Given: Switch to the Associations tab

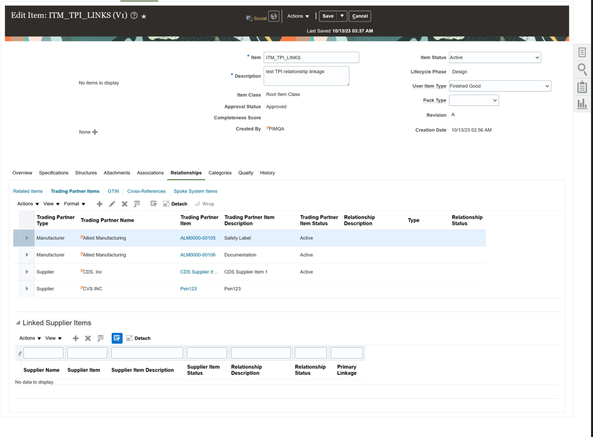Looking at the screenshot, I should click(x=150, y=173).
